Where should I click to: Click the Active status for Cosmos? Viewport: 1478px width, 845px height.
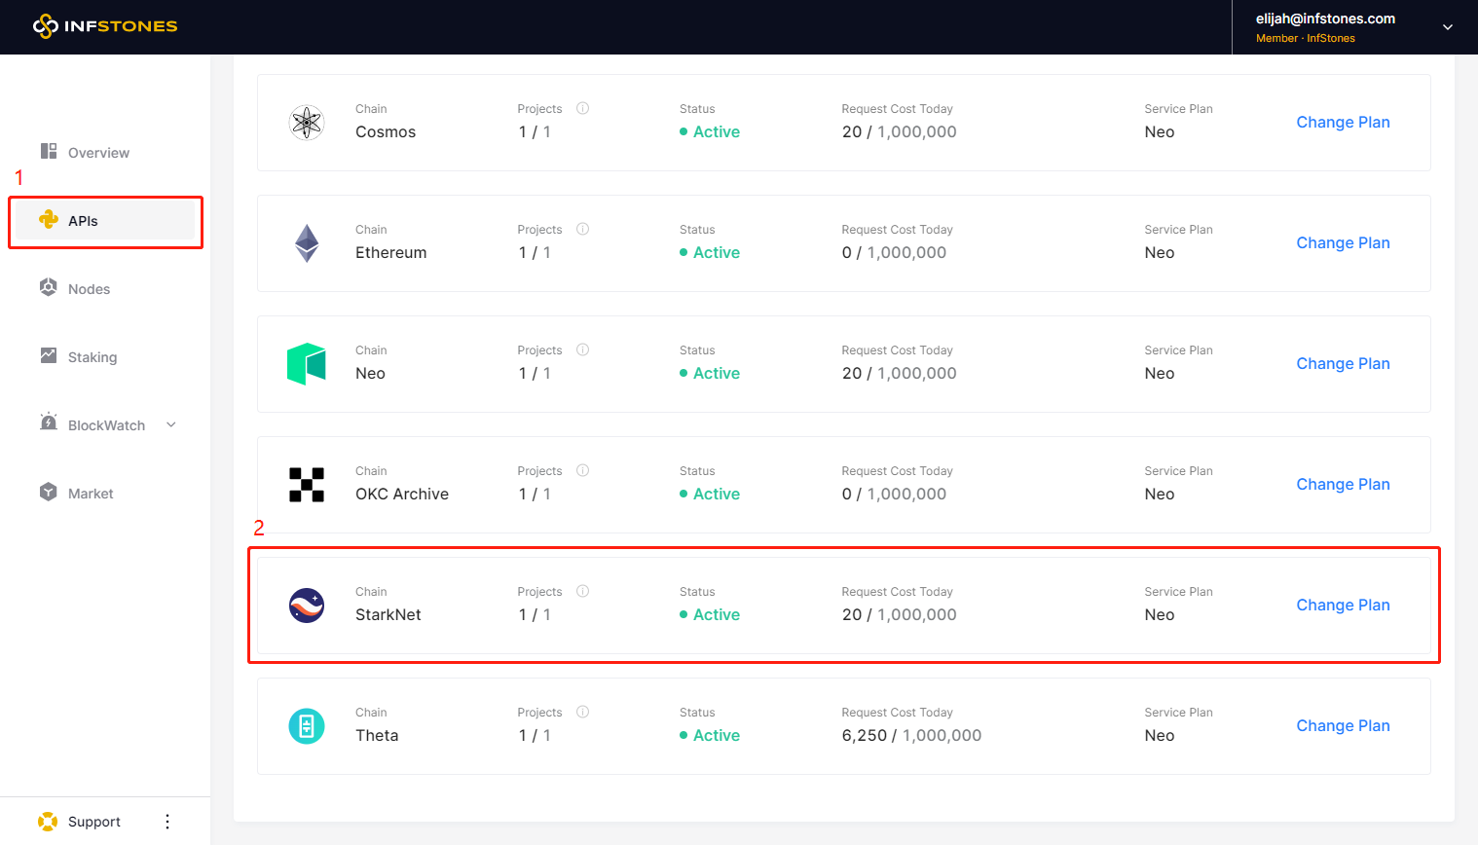(710, 131)
